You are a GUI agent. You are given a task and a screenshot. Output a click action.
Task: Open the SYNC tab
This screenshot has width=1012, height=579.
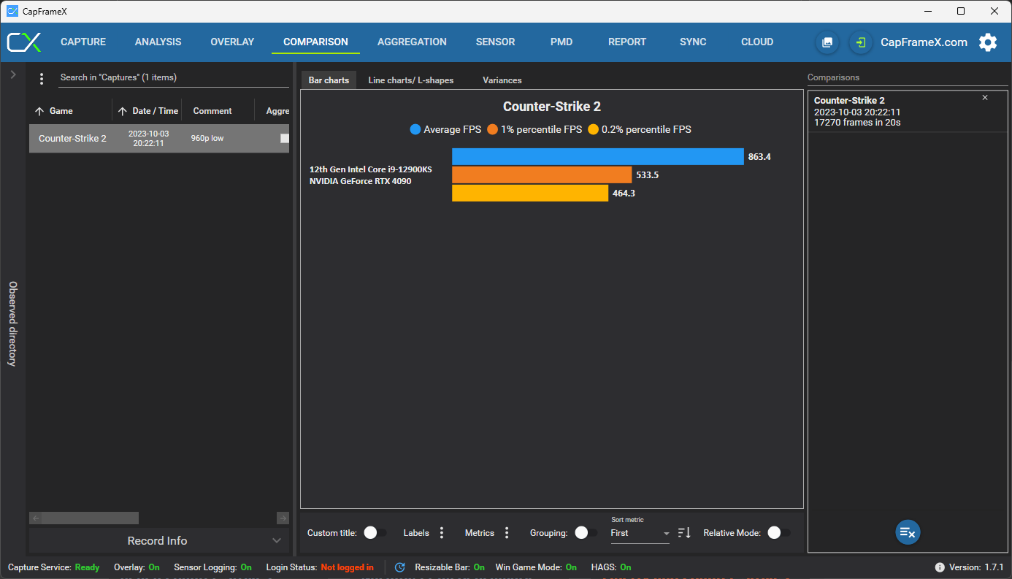tap(693, 42)
